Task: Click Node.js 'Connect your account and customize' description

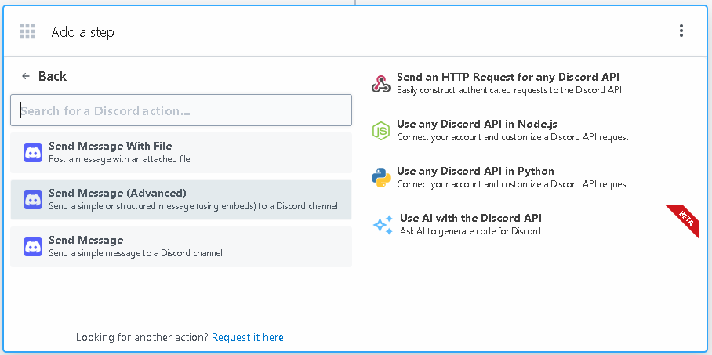Action: coord(514,137)
